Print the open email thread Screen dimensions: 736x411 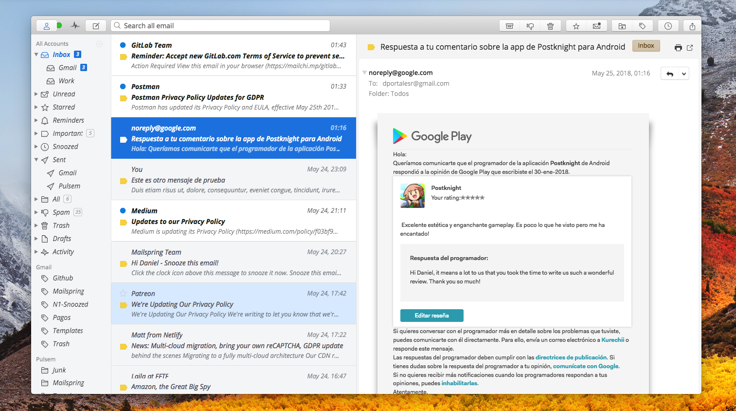click(678, 48)
